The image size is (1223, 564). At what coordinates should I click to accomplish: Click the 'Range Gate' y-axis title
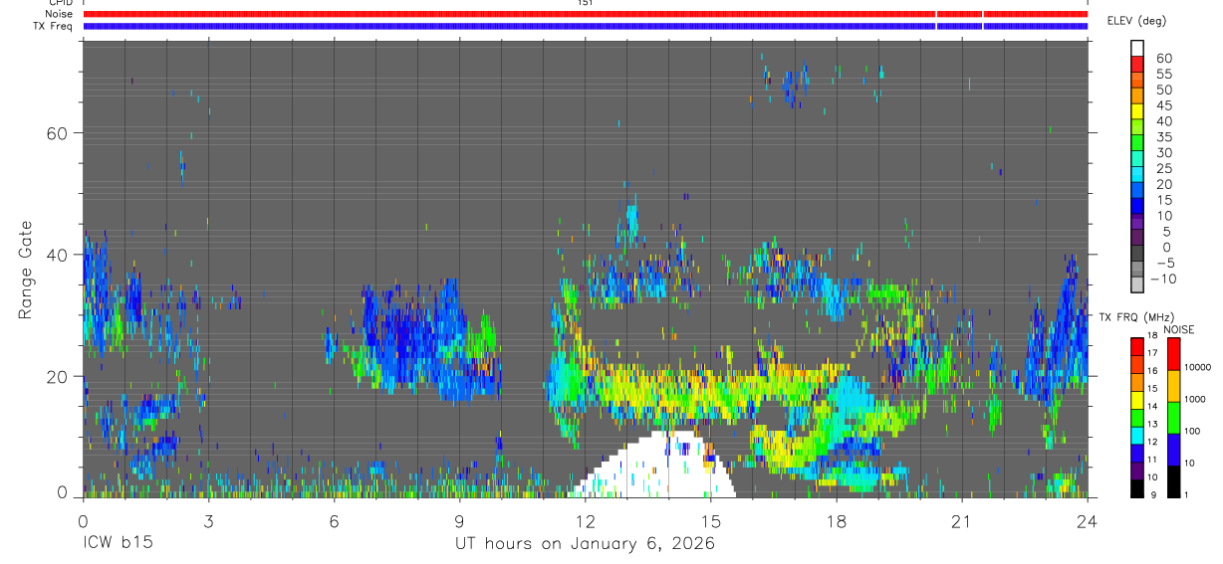pyautogui.click(x=25, y=270)
